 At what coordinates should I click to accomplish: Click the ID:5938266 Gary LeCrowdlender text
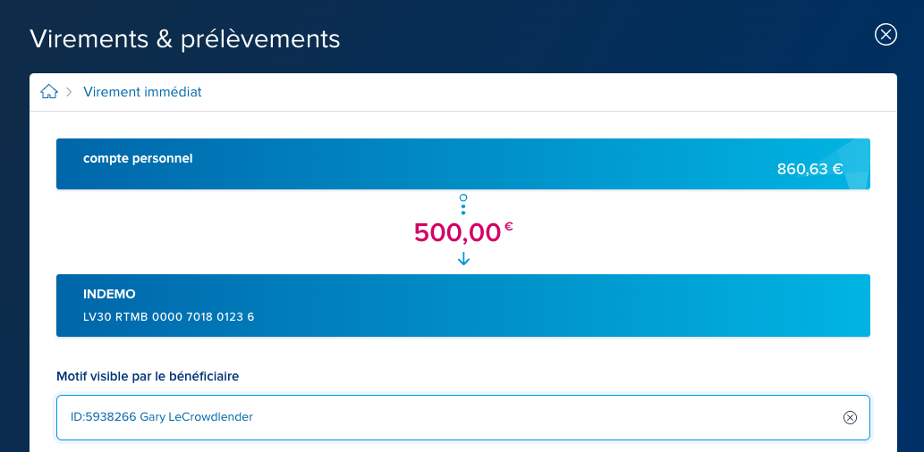click(162, 416)
